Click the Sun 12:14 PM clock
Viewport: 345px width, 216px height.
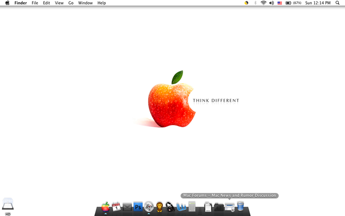(x=318, y=3)
